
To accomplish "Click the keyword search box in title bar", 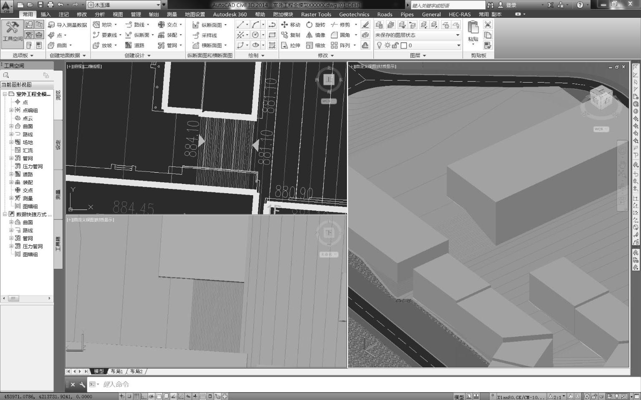I will tap(448, 5).
